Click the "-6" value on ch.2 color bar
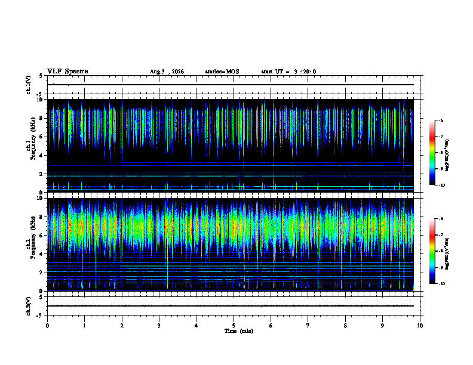473x365 pixels. pos(441,219)
